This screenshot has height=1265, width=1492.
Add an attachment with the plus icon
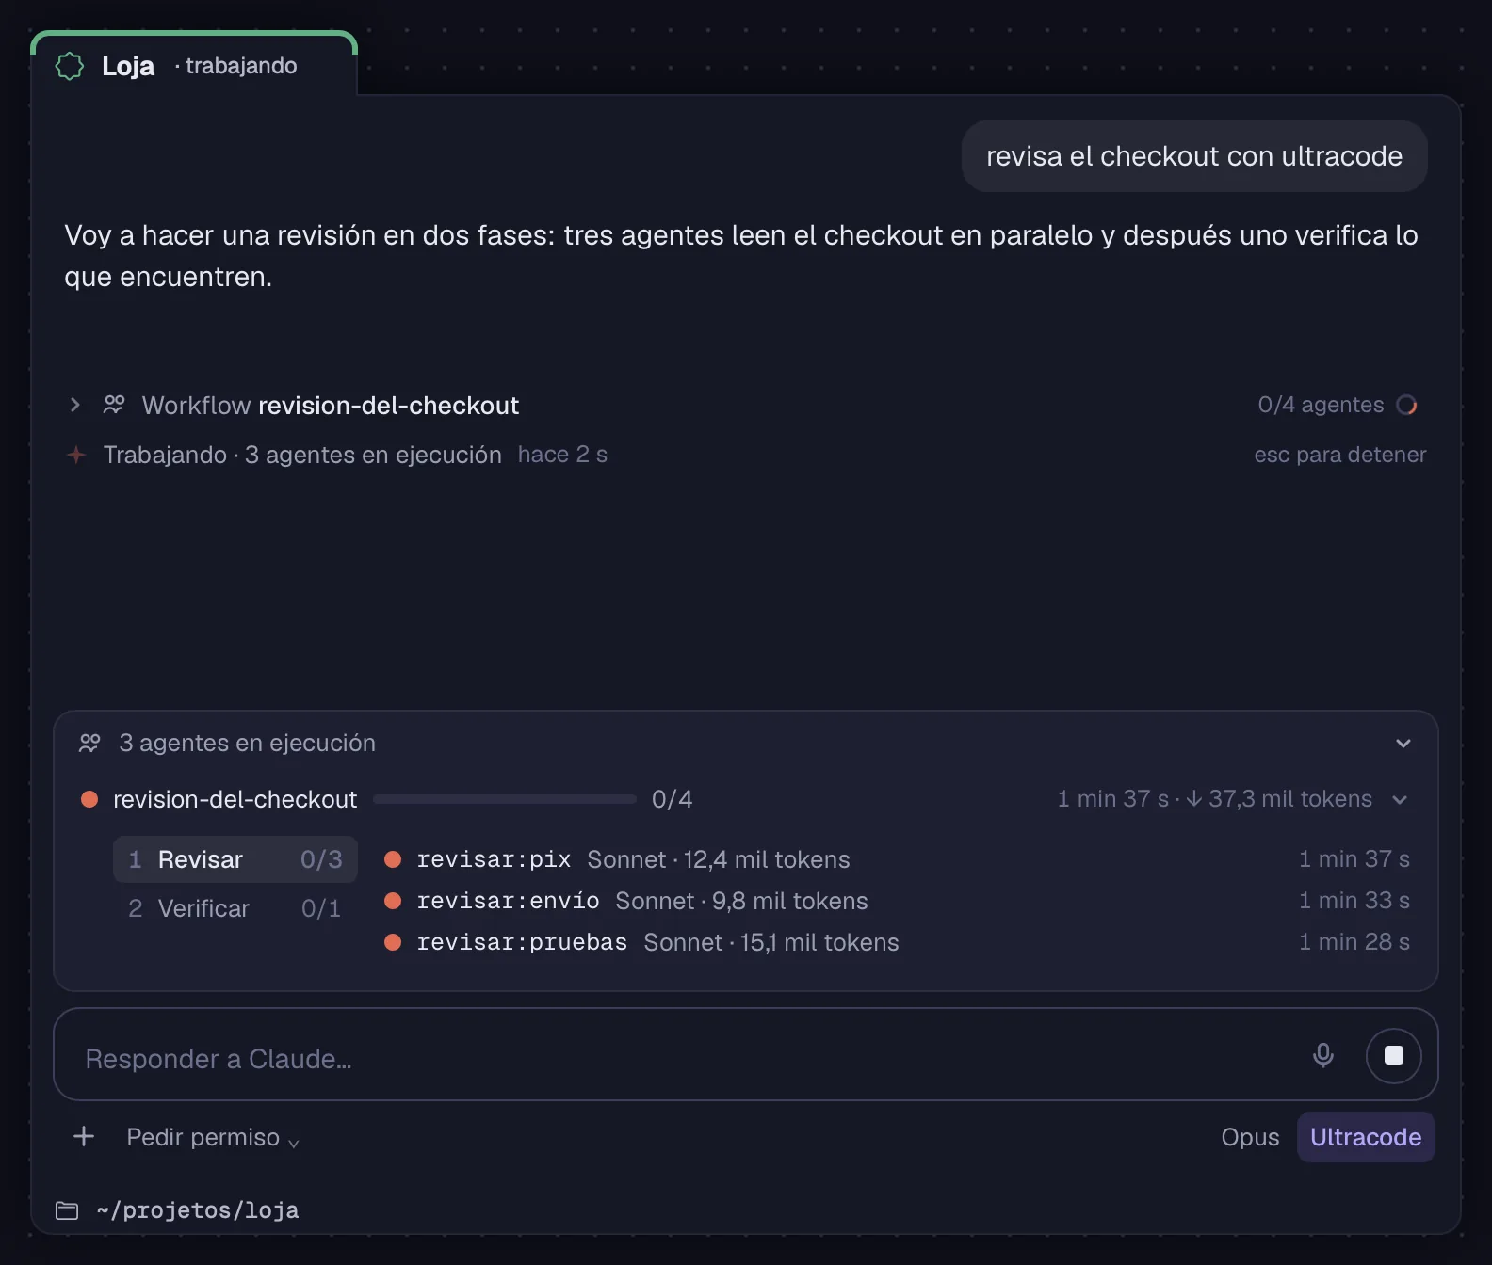(x=84, y=1136)
